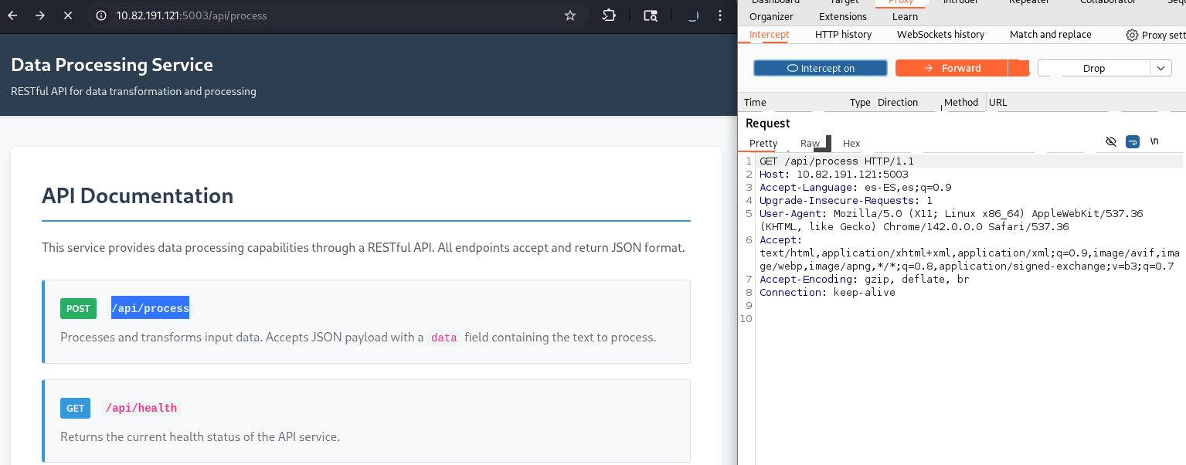Switch to the Intercept tab
The height and width of the screenshot is (465, 1186).
coord(770,35)
